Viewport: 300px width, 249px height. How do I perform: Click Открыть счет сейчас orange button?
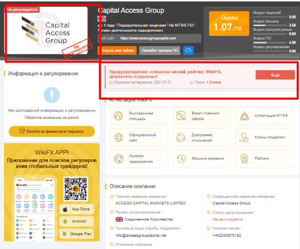pyautogui.click(x=117, y=50)
